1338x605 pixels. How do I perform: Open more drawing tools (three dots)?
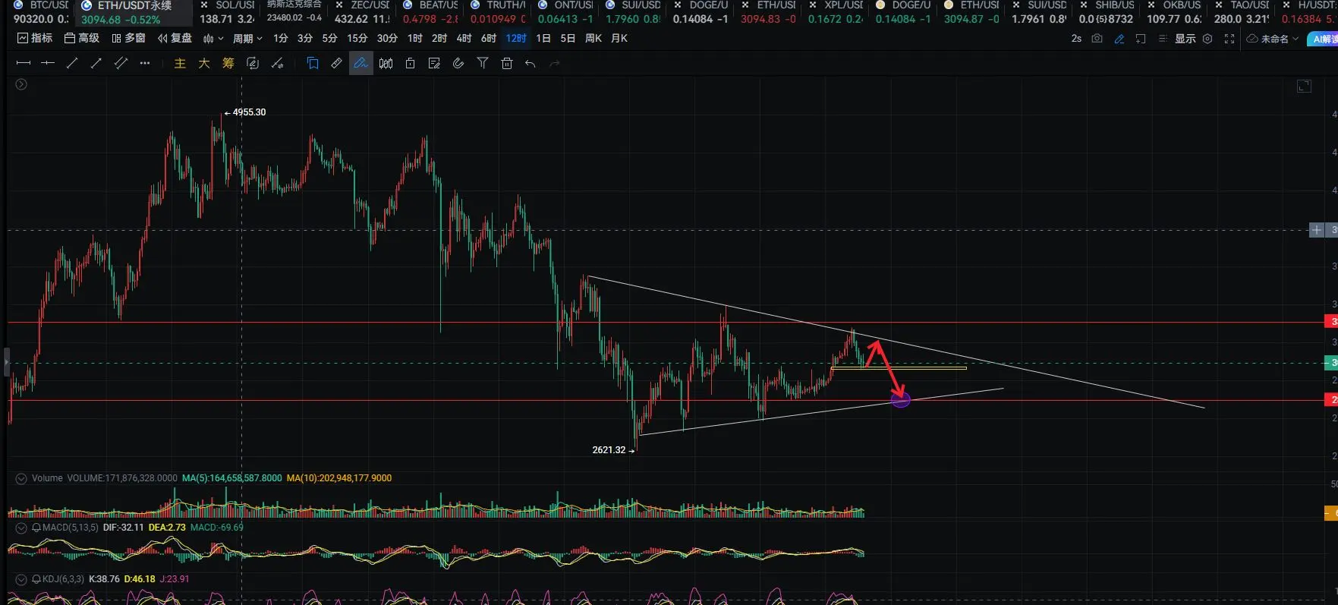pyautogui.click(x=145, y=64)
